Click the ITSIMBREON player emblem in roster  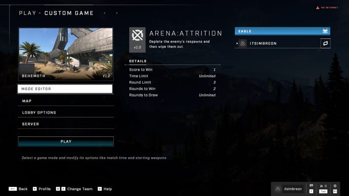tap(243, 43)
